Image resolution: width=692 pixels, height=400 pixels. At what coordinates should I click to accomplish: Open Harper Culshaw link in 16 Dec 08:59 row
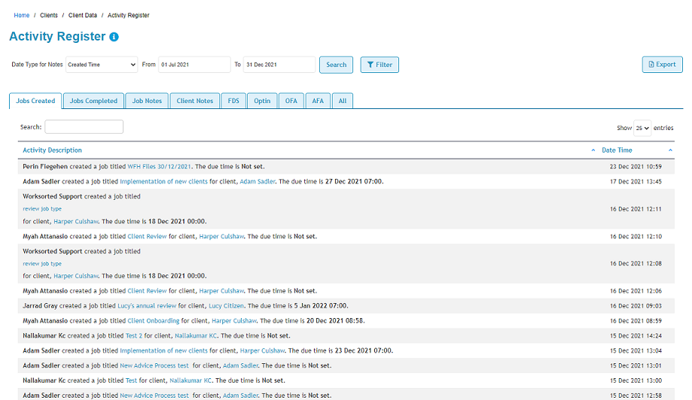[234, 321]
